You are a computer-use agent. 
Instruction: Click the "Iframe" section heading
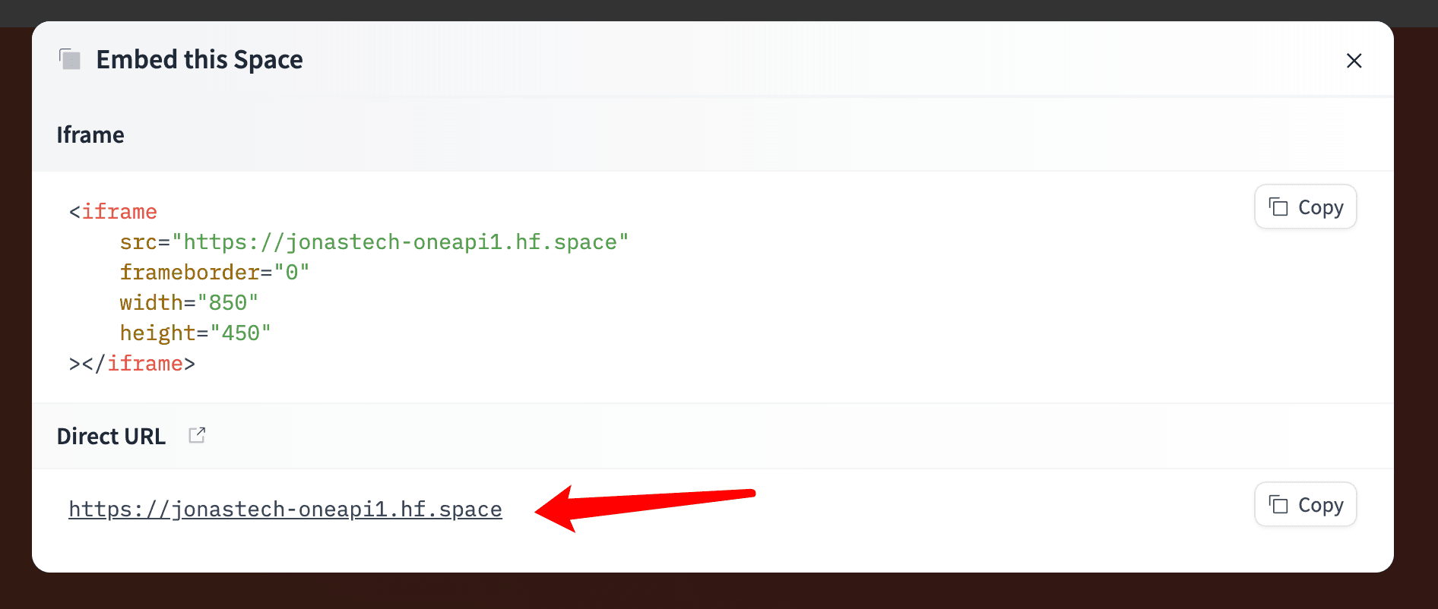[x=90, y=135]
